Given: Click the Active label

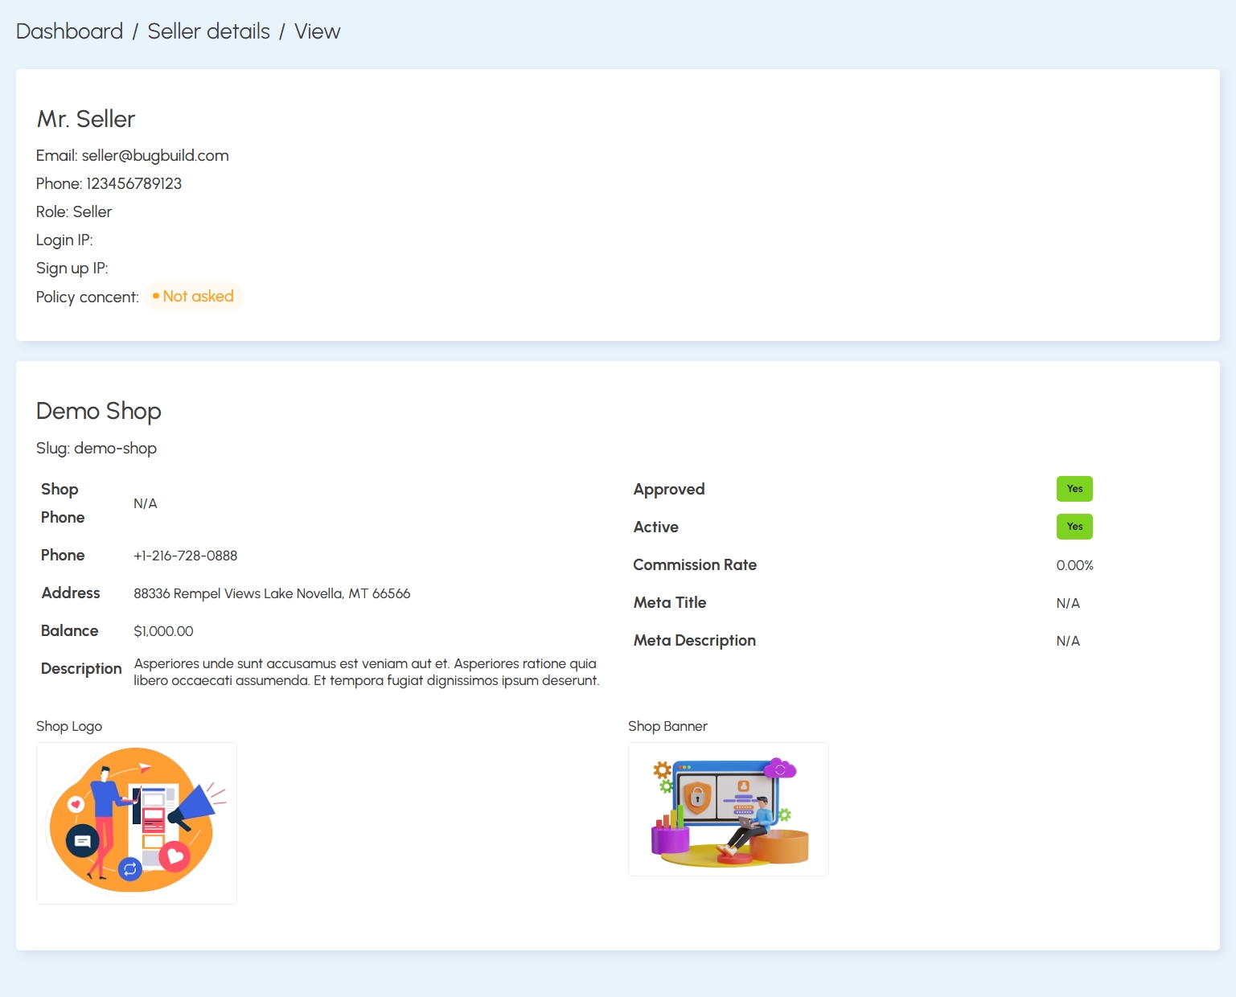Looking at the screenshot, I should [656, 527].
